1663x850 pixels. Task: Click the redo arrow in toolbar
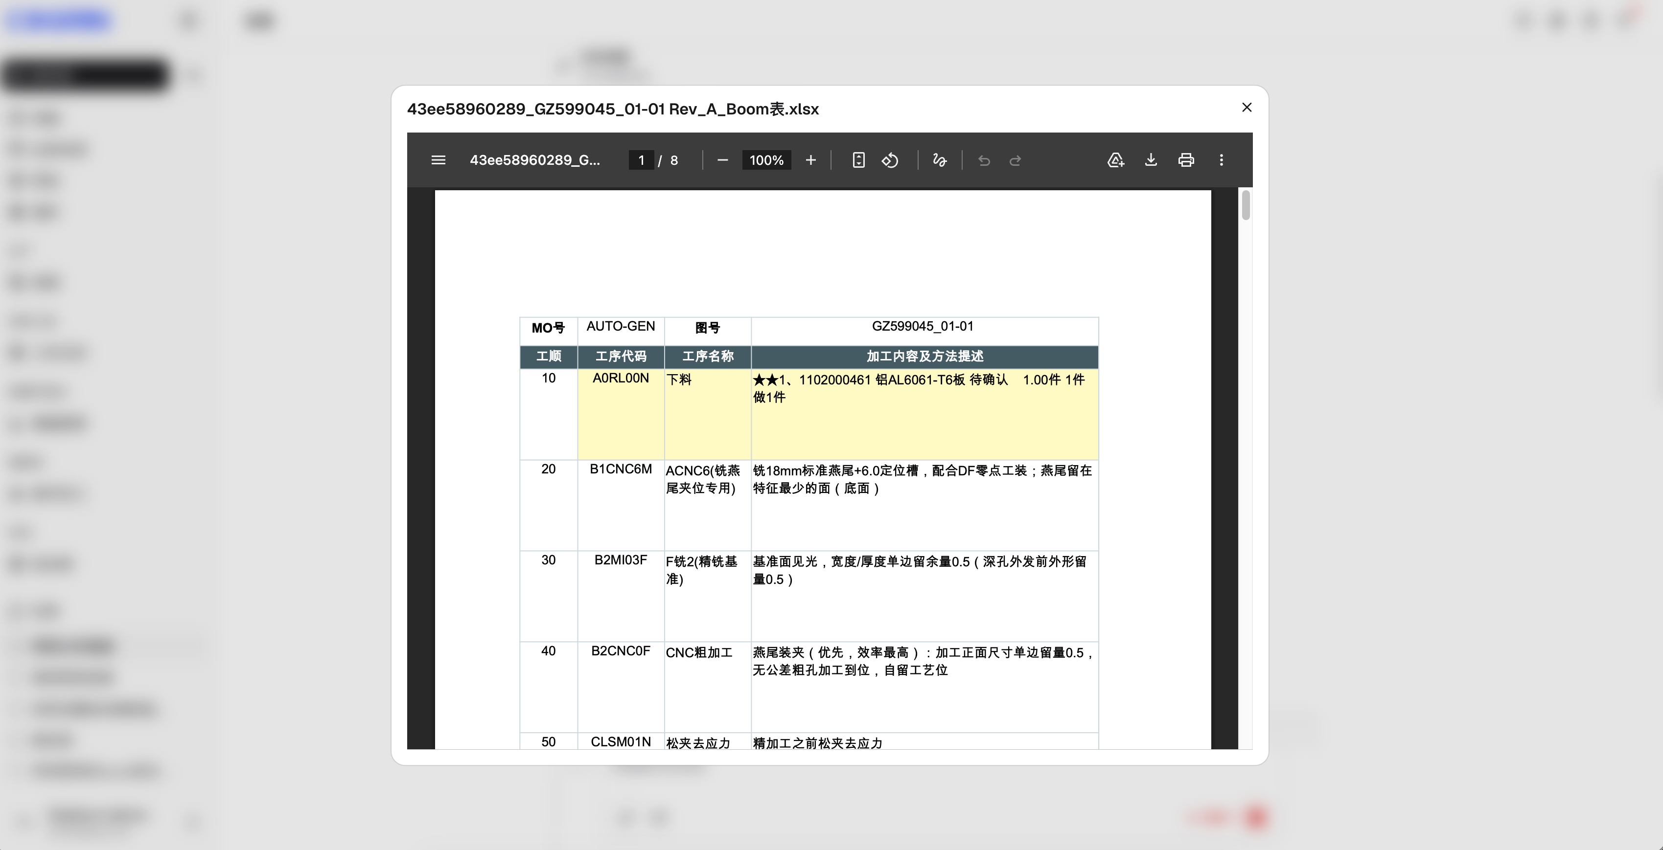[x=1015, y=160]
